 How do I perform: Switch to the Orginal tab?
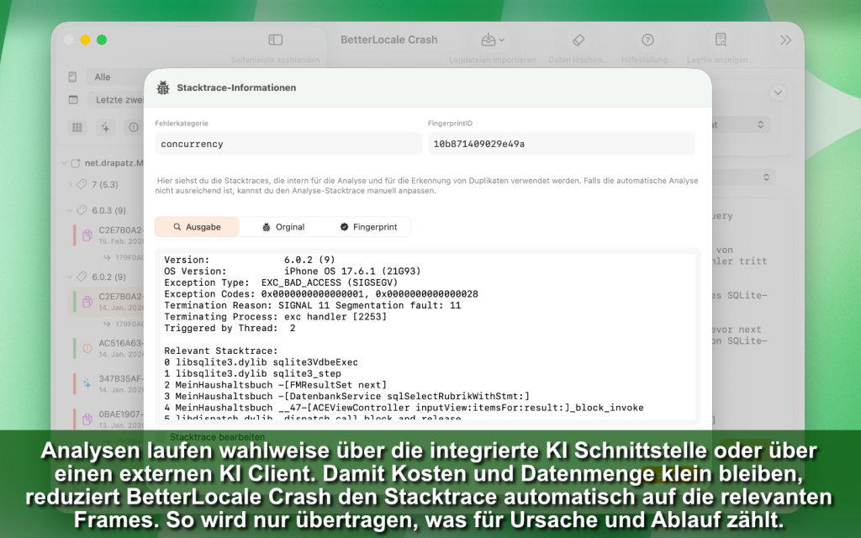click(283, 227)
